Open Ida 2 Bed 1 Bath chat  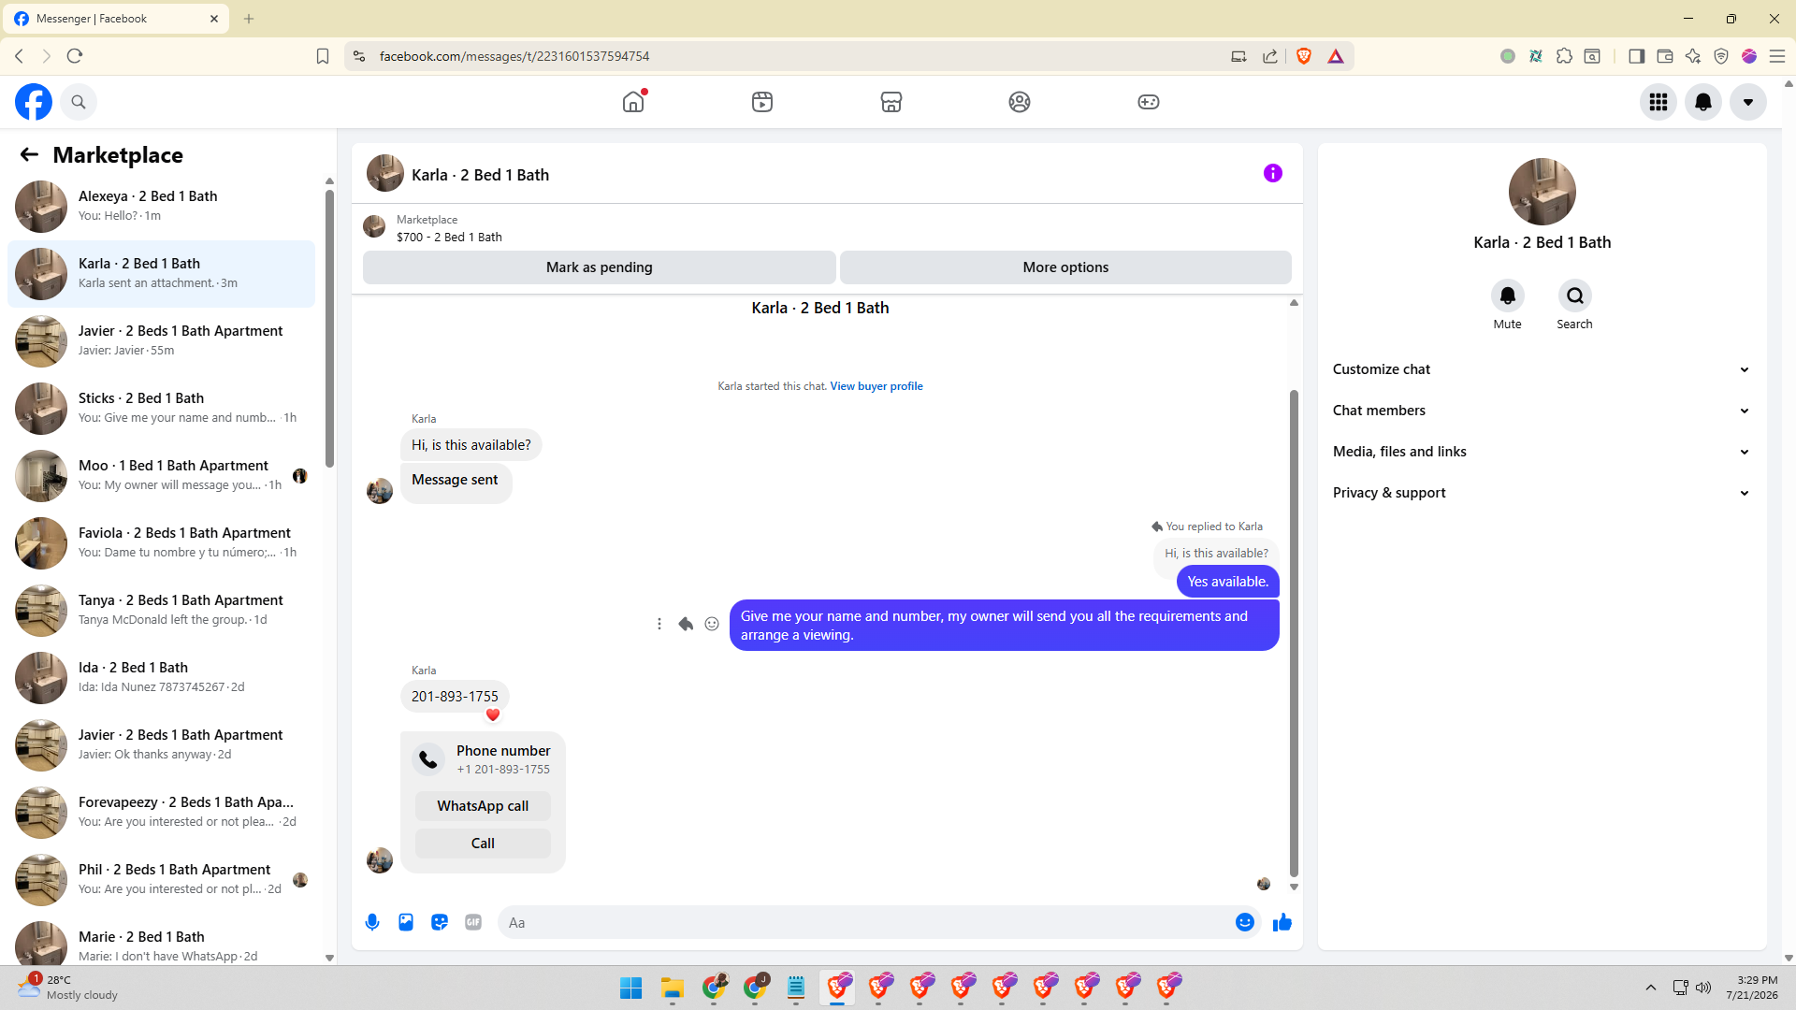[161, 678]
